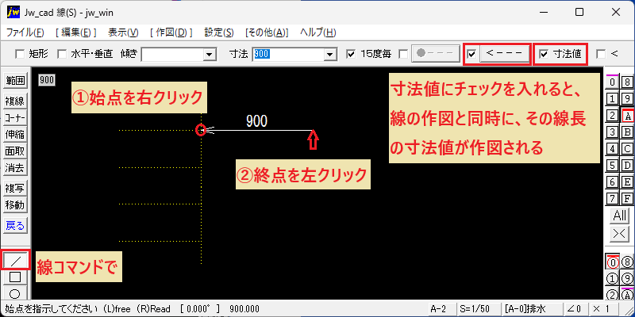Select layer 8 in square layer panel

627,82
